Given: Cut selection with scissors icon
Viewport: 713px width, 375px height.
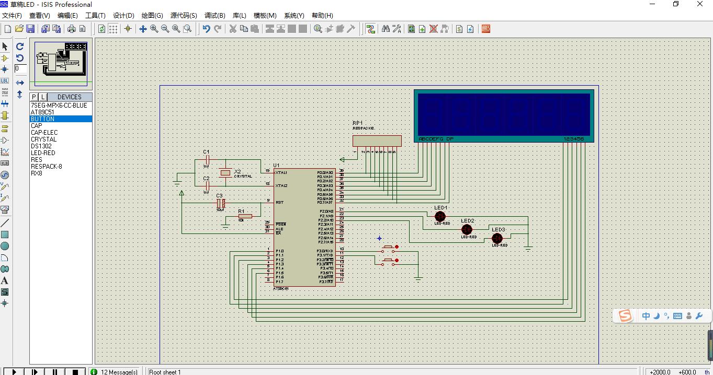Looking at the screenshot, I should tap(233, 29).
